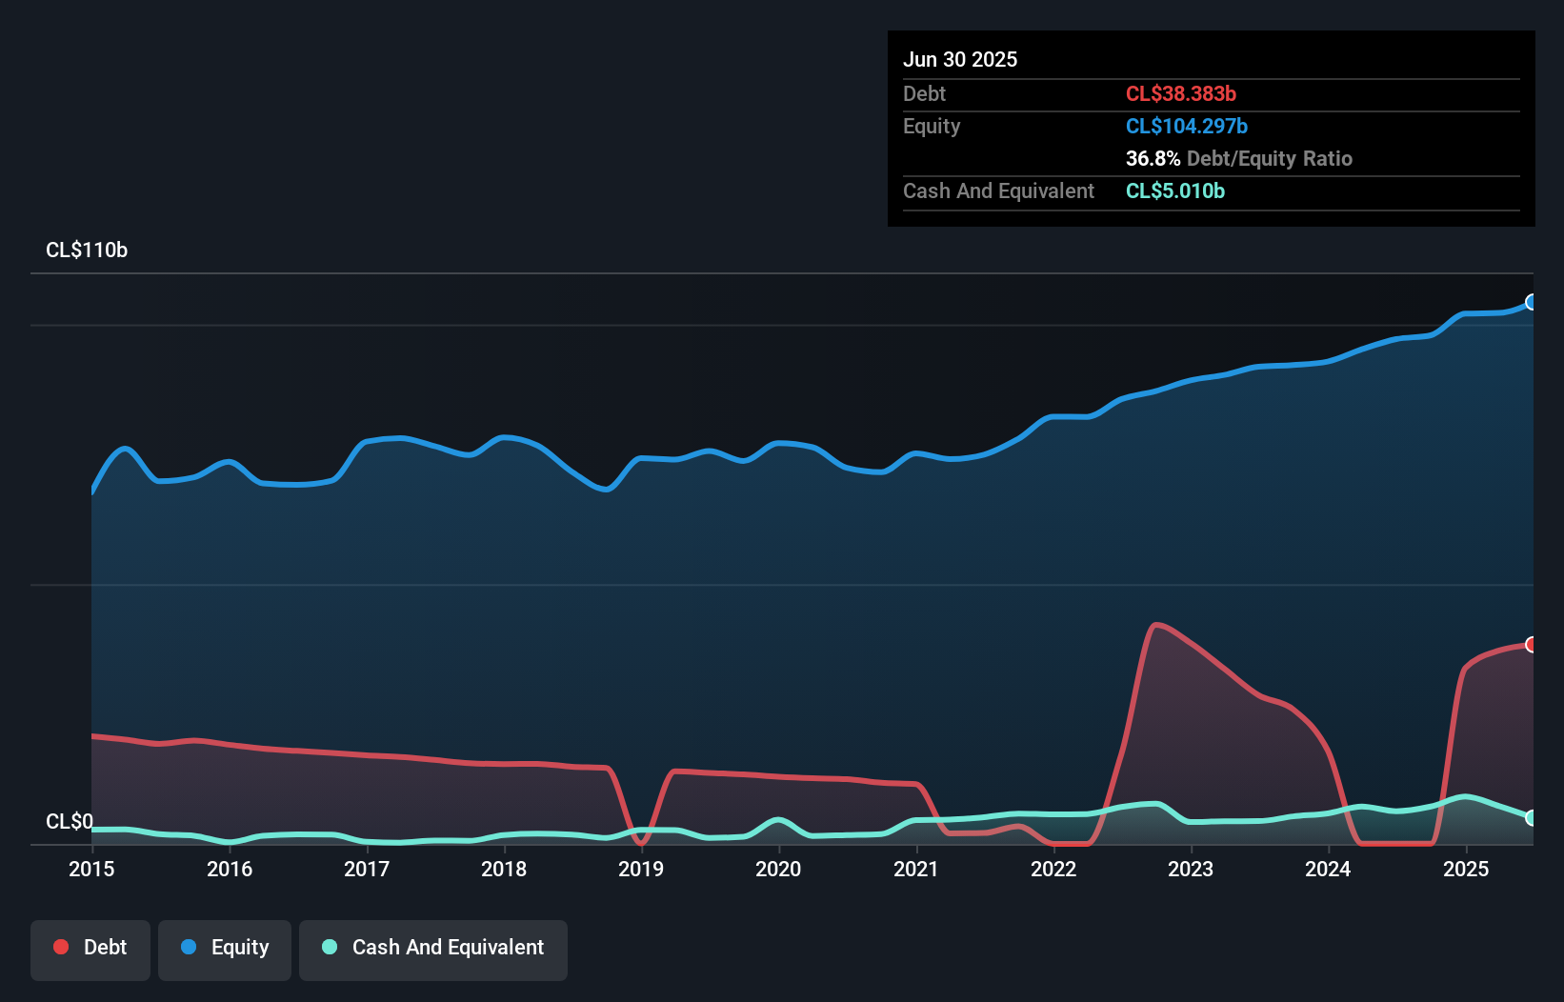
Task: Click the CL$38.383b Debt value
Action: tap(1181, 93)
